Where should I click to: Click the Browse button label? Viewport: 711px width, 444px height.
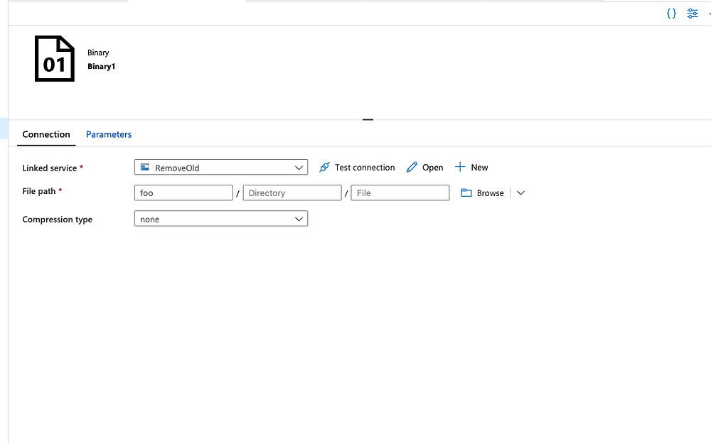(x=490, y=193)
